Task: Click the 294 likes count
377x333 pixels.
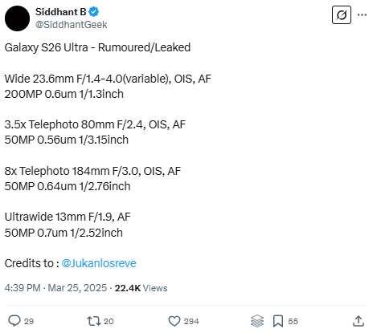Action: [x=191, y=321]
